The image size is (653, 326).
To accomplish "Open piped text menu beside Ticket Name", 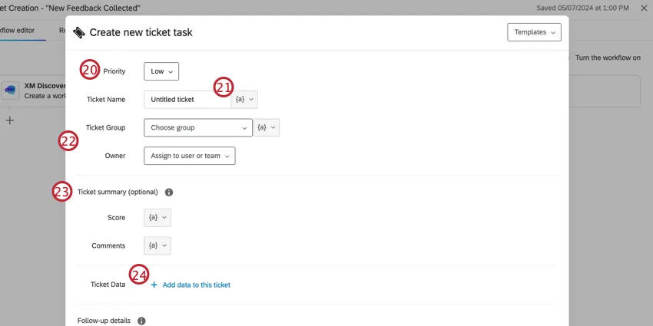I will [x=244, y=99].
